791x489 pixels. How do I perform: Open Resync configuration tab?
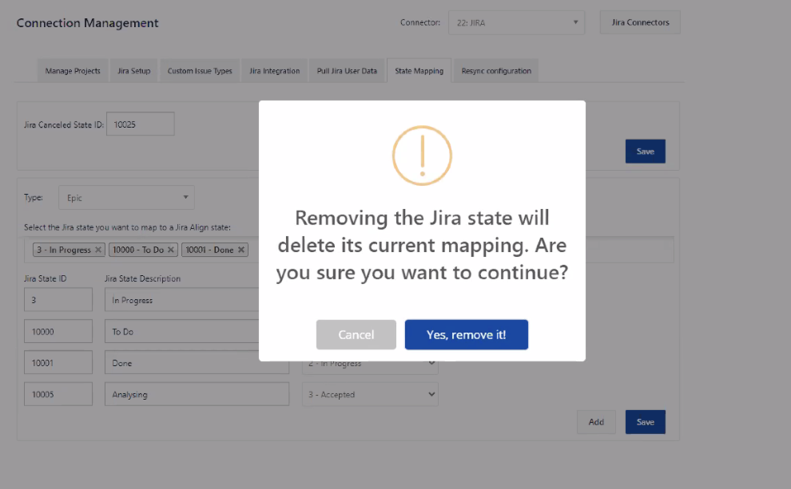496,71
